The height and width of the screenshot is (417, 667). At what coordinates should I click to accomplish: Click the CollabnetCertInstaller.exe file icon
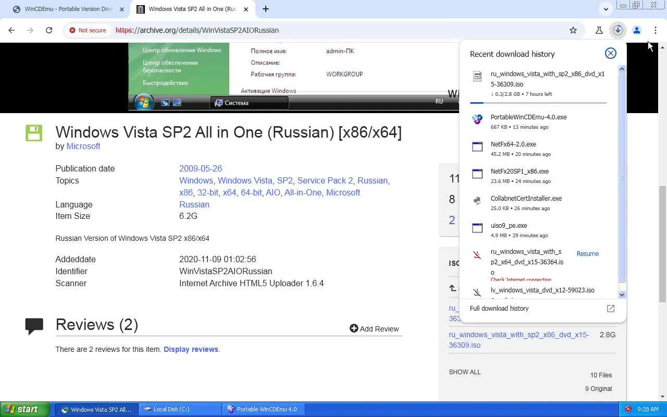477,201
